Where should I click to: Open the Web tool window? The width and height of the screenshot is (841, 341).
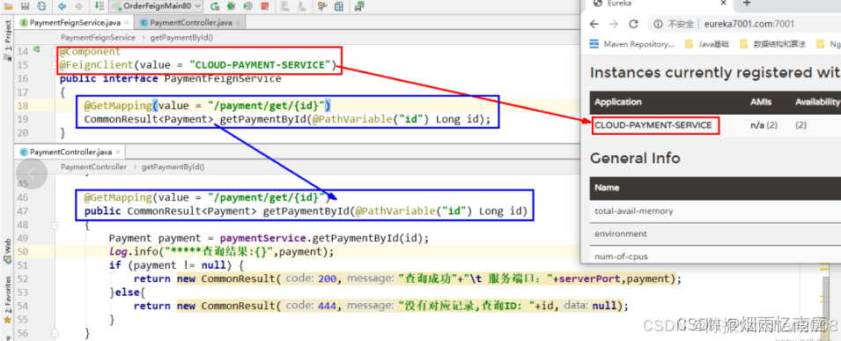(7, 251)
